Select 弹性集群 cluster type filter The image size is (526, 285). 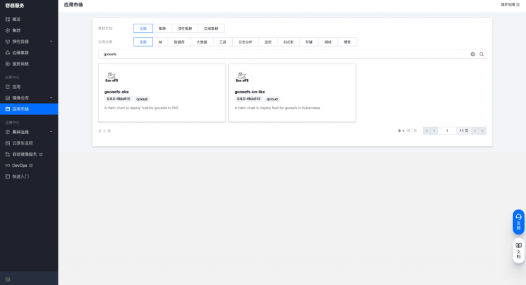tap(185, 29)
